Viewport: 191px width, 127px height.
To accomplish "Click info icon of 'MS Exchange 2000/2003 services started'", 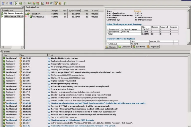I will pos(49,75).
